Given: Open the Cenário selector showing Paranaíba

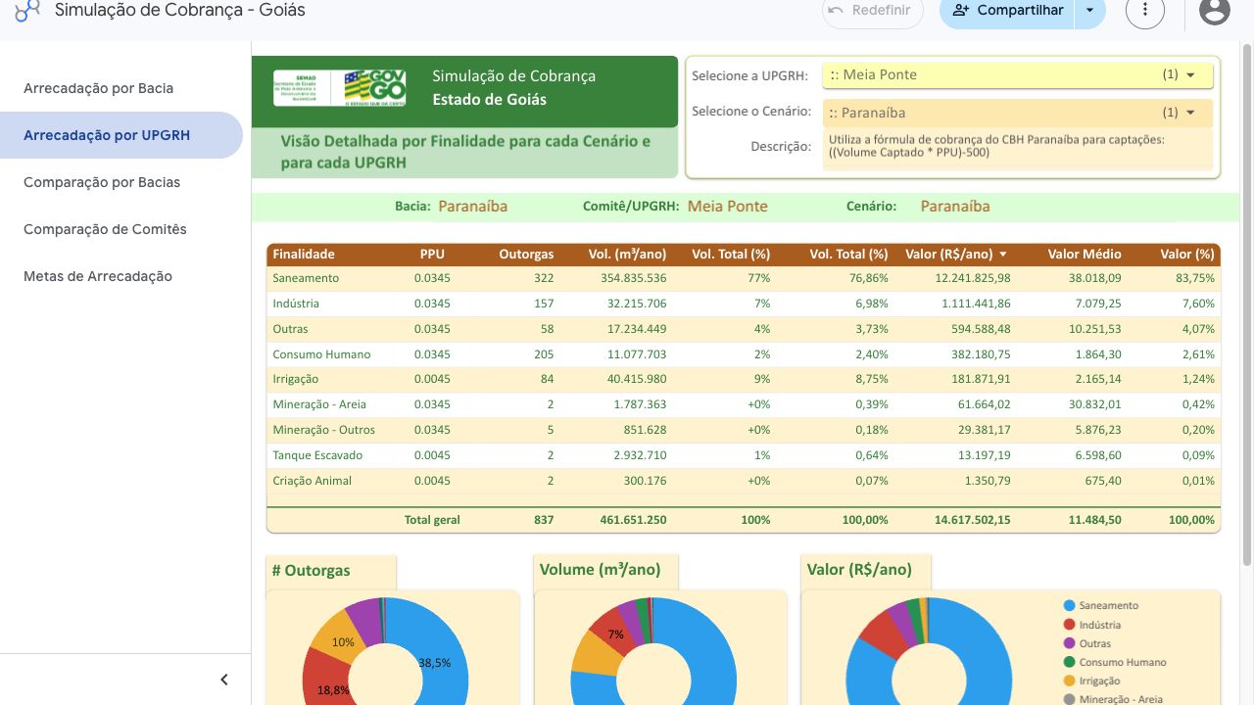Looking at the screenshot, I should point(1018,113).
